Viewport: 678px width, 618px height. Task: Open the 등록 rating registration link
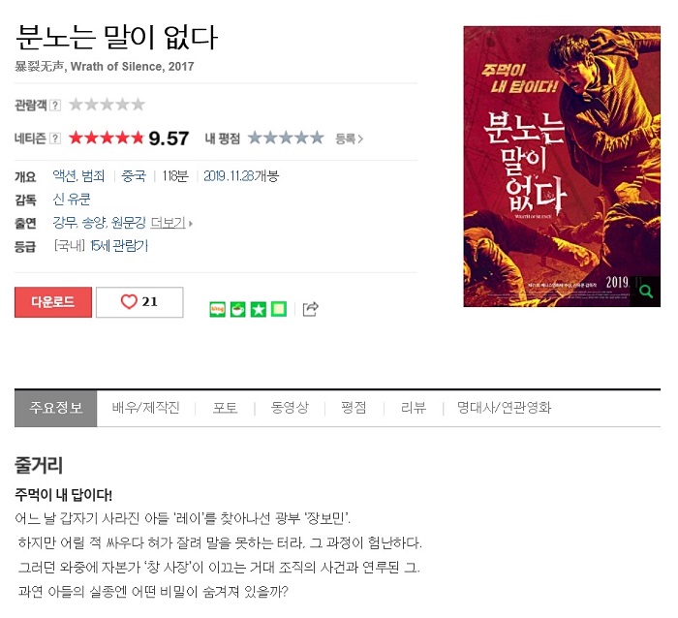pos(349,139)
